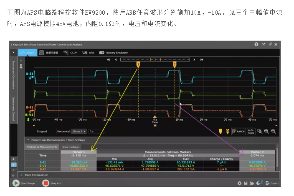This screenshot has height=196, width=294.
Task: Click the B-I1 Min value -10.363244 A
Action: tap(114, 169)
